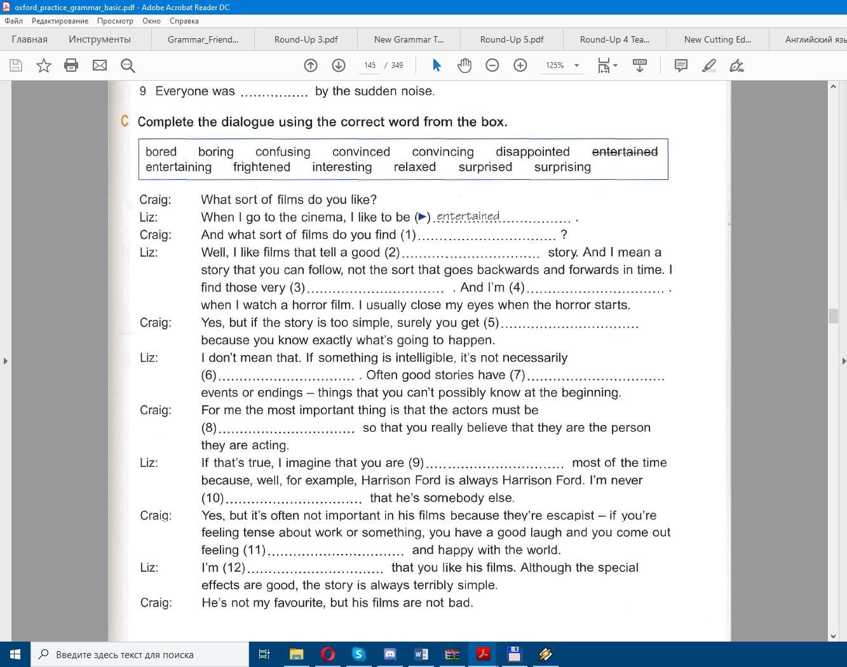The image size is (847, 667).
Task: Activate the Hand pan tool
Action: coord(464,65)
